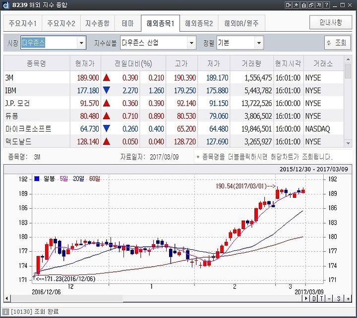The height and width of the screenshot is (318, 357).
Task: Click the D chart button
Action: 314,299
